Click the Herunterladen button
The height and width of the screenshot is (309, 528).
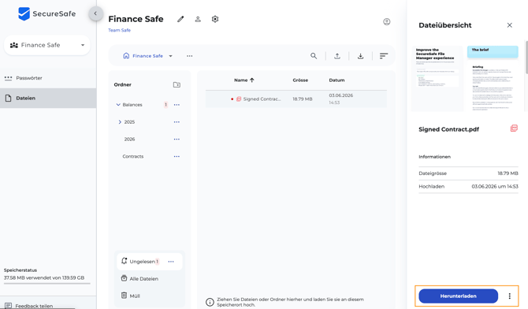coord(458,296)
